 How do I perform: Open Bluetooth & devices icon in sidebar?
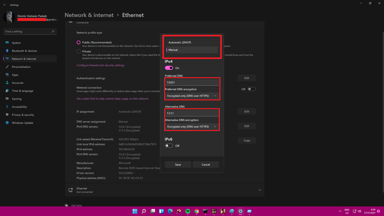(7, 51)
